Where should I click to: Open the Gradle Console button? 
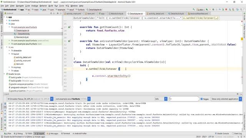222,133
